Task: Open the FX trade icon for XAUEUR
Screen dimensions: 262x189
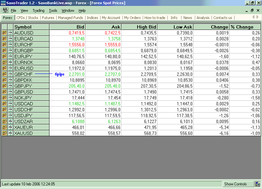Action: 10,127
